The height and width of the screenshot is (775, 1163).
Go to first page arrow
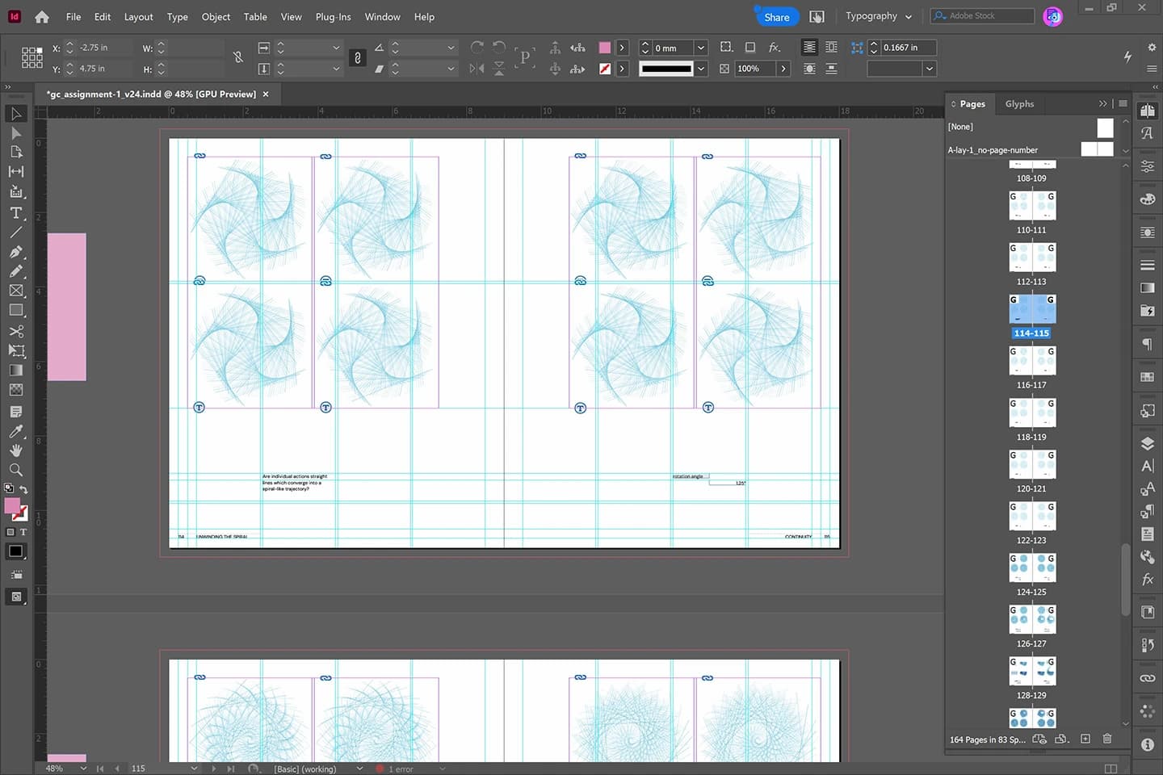[100, 769]
